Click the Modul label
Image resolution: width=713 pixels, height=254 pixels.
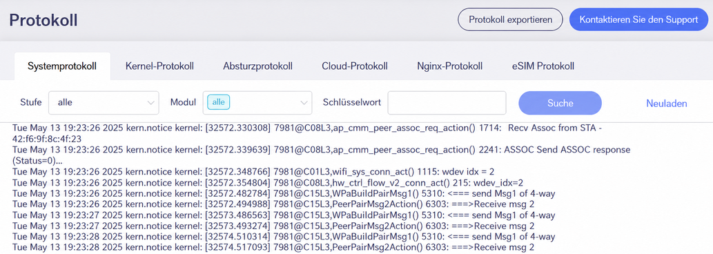point(183,102)
